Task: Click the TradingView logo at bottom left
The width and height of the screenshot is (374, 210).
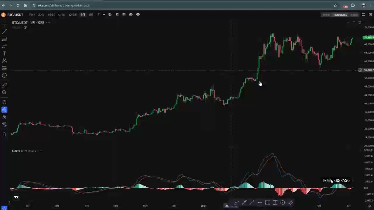Action: [16, 197]
